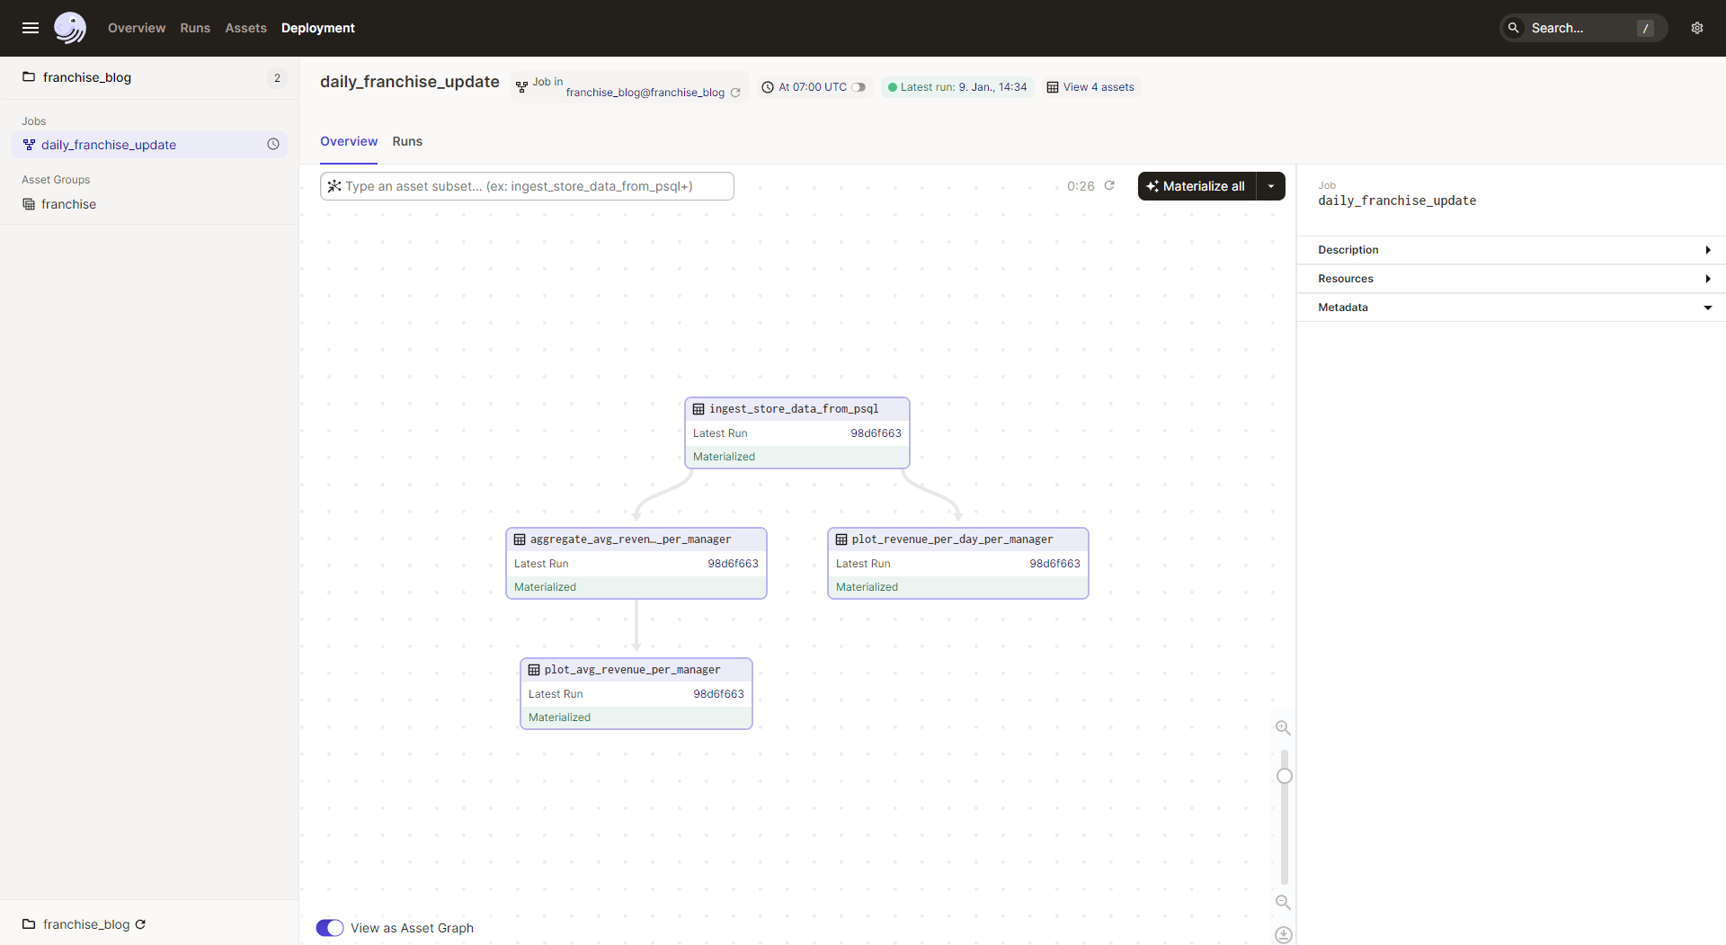Toggle the 07:00 UTC schedule switch

coord(859,87)
